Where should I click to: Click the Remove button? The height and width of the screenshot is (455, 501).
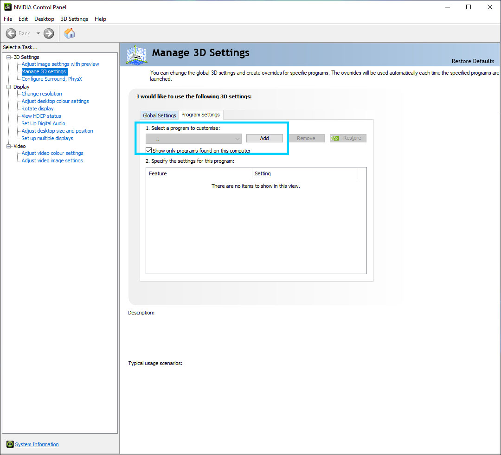(x=306, y=138)
